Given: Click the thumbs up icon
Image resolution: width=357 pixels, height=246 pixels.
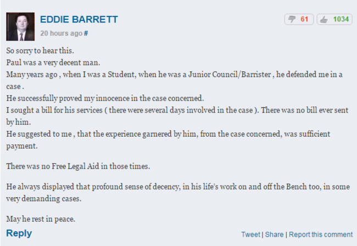Looking at the screenshot, I should pos(323,20).
